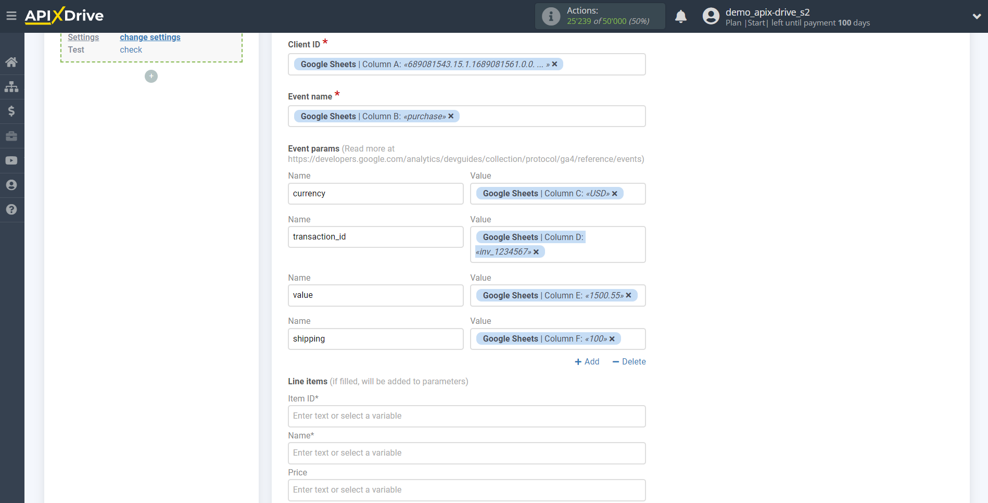Image resolution: width=988 pixels, height=503 pixels.
Task: Open the hamburger menu at top left
Action: (11, 16)
